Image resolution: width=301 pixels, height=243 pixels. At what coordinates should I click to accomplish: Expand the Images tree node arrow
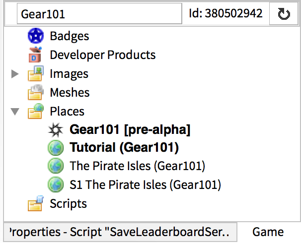click(15, 74)
